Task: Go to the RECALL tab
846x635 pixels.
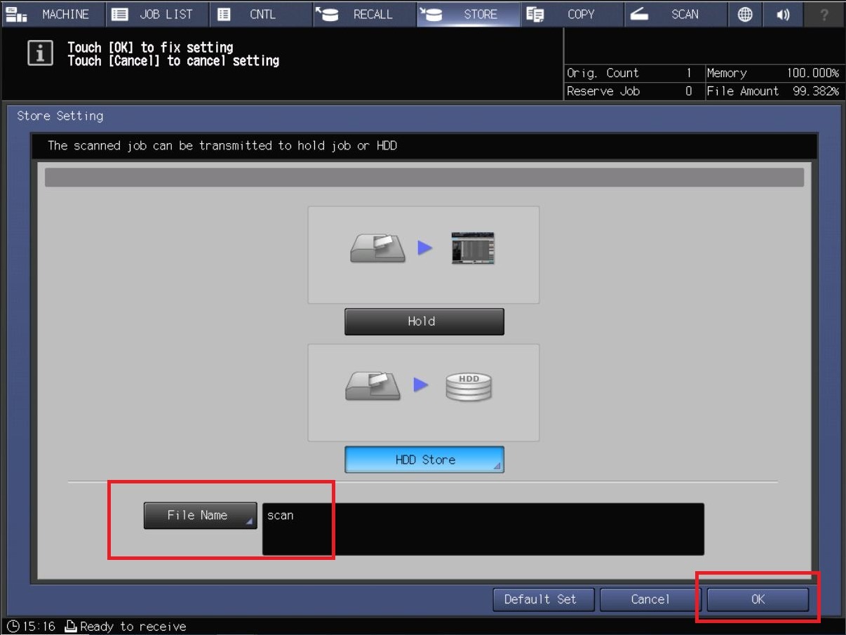Action: (x=364, y=14)
